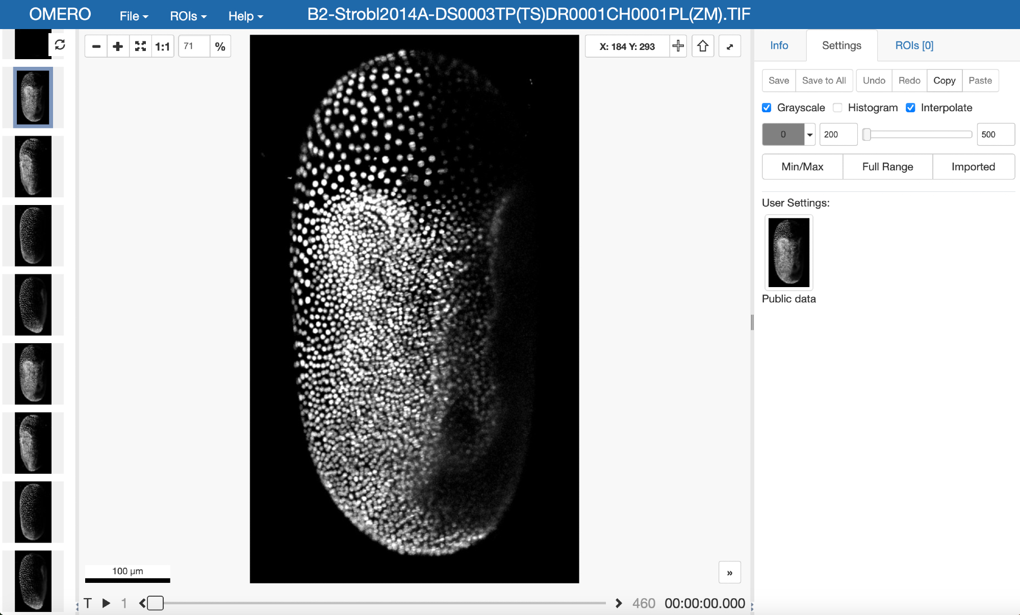This screenshot has width=1020, height=615.
Task: Enter full screen viewer mode
Action: pos(730,46)
